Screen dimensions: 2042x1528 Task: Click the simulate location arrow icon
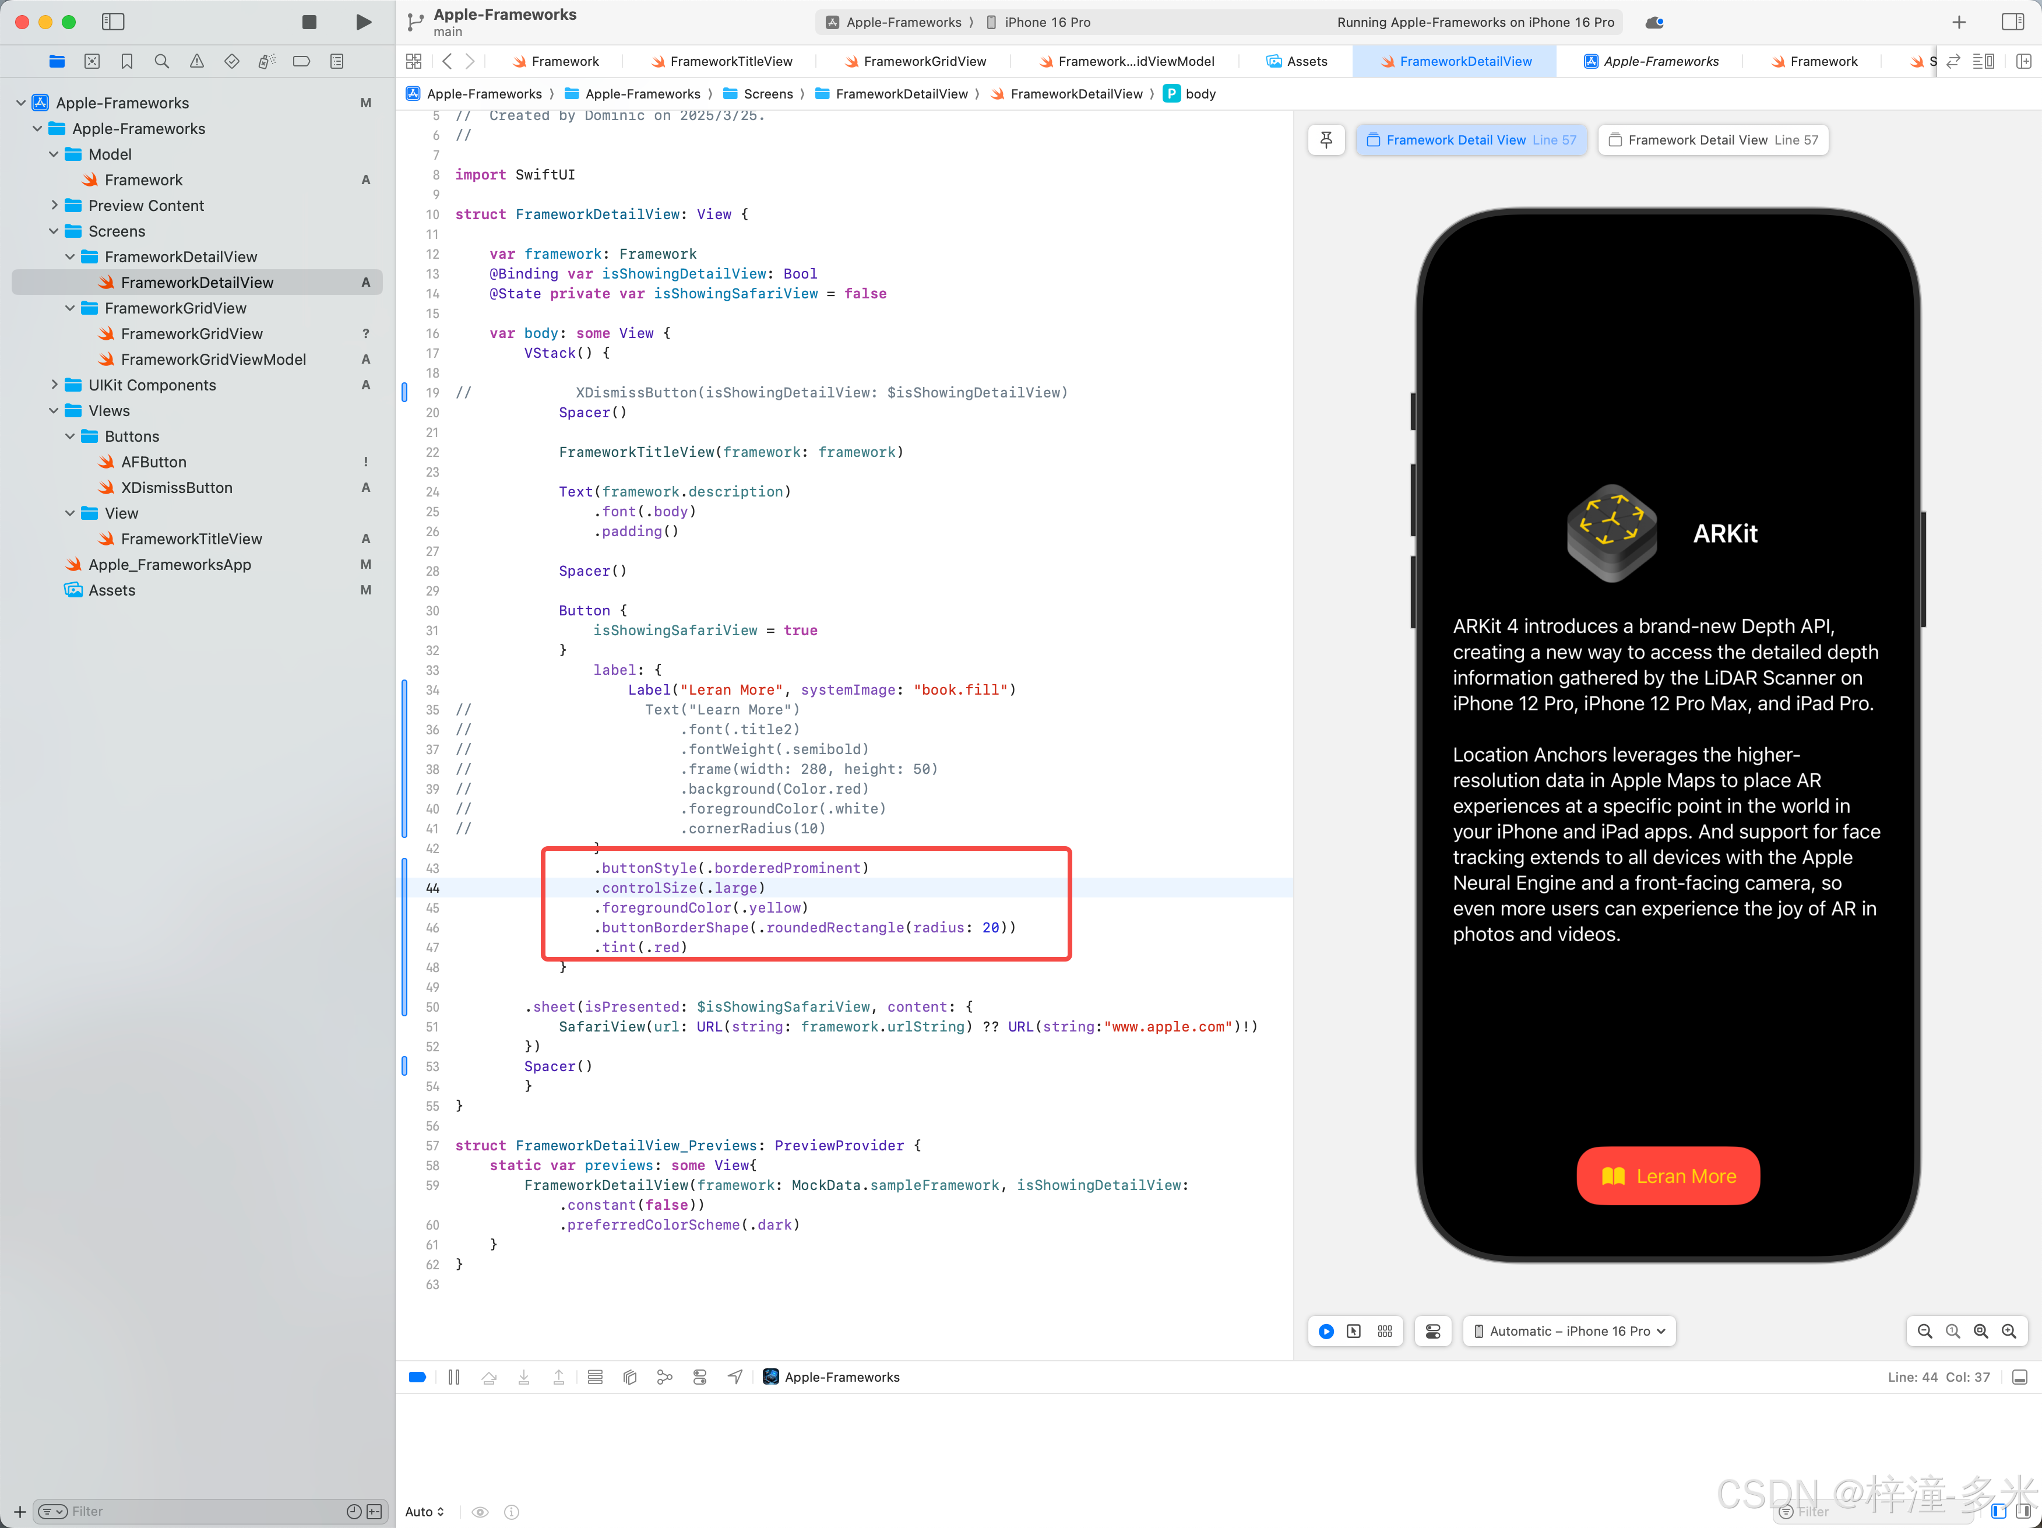735,1376
